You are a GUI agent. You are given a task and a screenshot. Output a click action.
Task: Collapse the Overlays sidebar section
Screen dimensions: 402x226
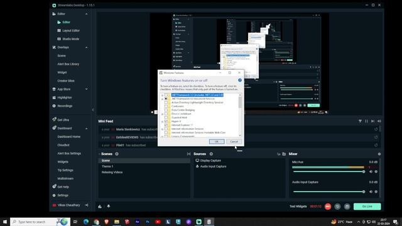(x=87, y=48)
